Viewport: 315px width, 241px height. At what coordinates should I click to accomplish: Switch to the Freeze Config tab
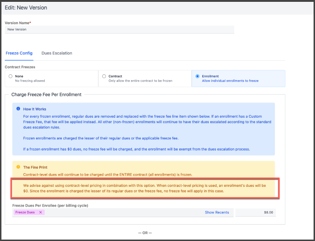[x=19, y=53]
